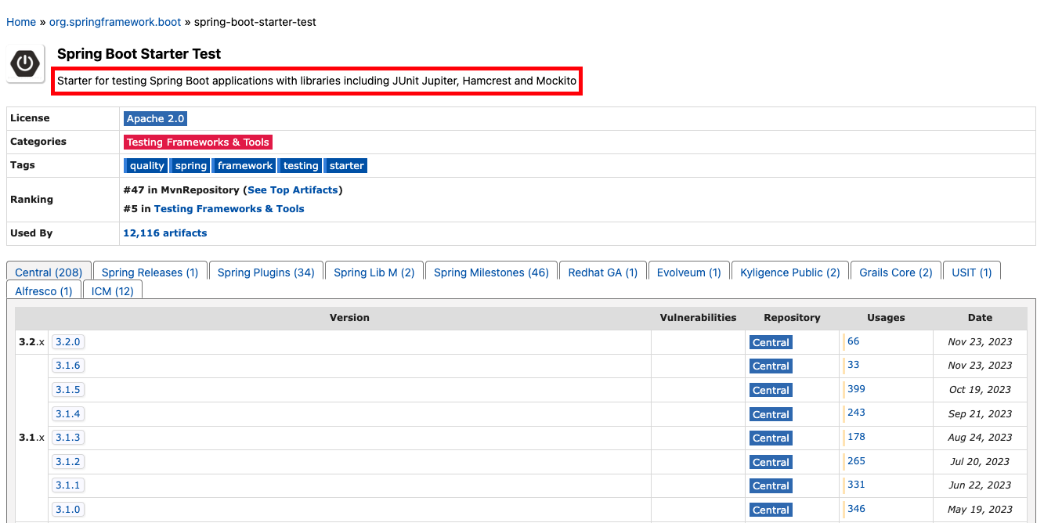
Task: Click Central repository badge for version 3.1.4
Action: [771, 414]
